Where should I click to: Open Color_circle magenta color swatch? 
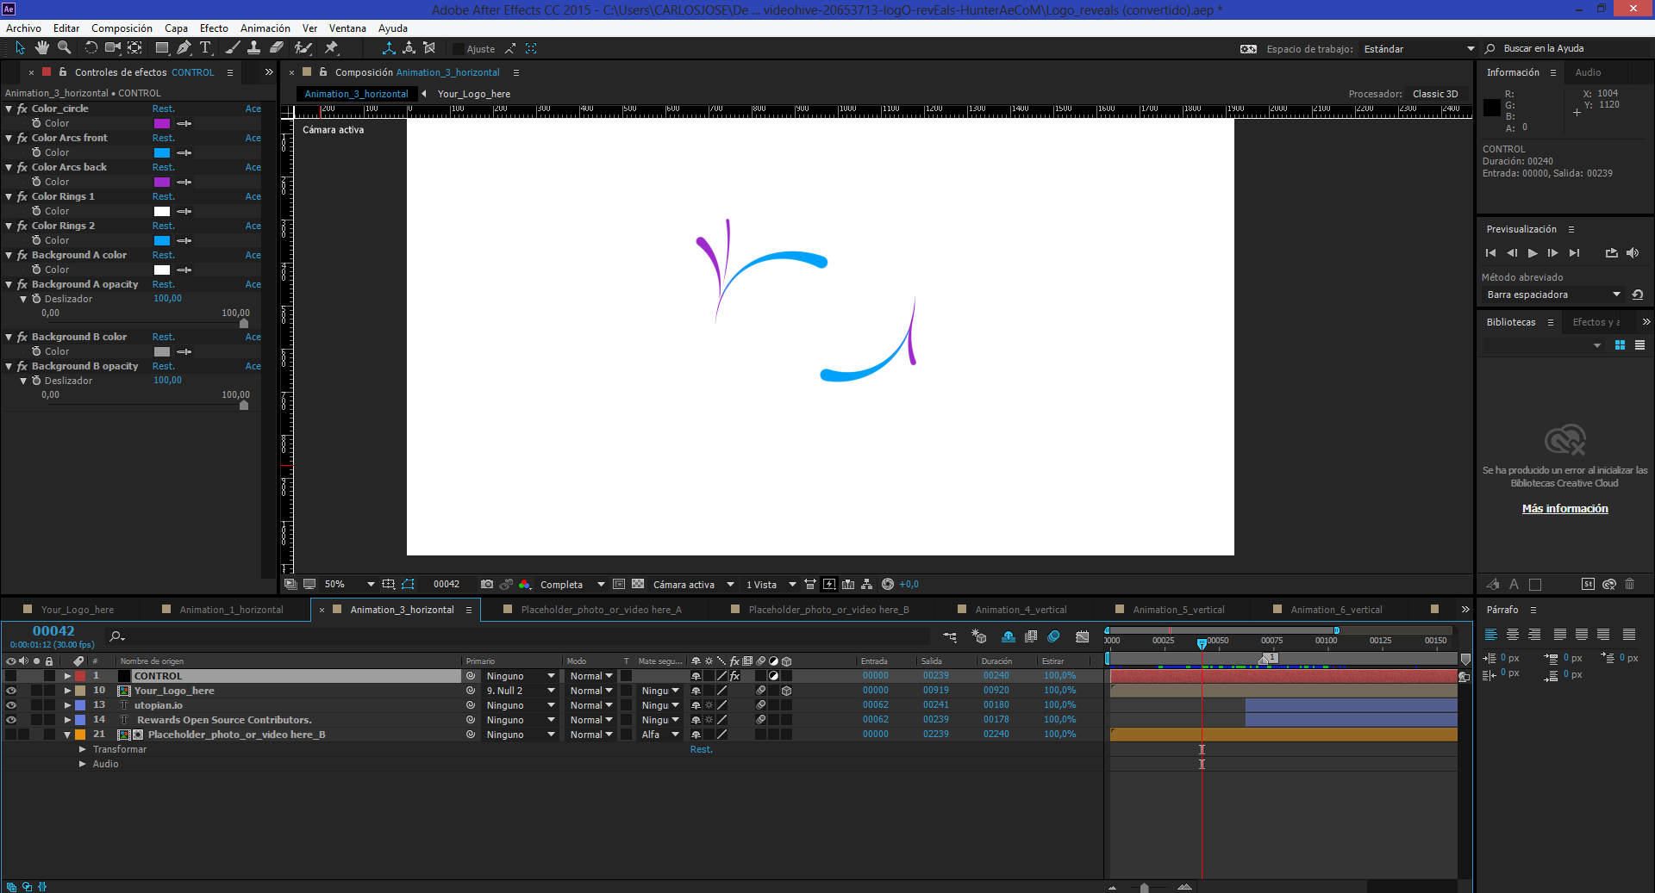(x=162, y=123)
